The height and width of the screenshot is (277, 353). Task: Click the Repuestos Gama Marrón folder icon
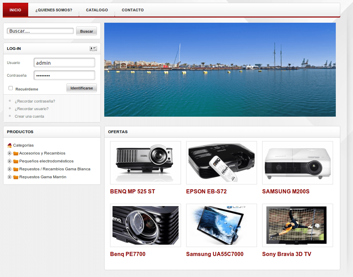16,177
